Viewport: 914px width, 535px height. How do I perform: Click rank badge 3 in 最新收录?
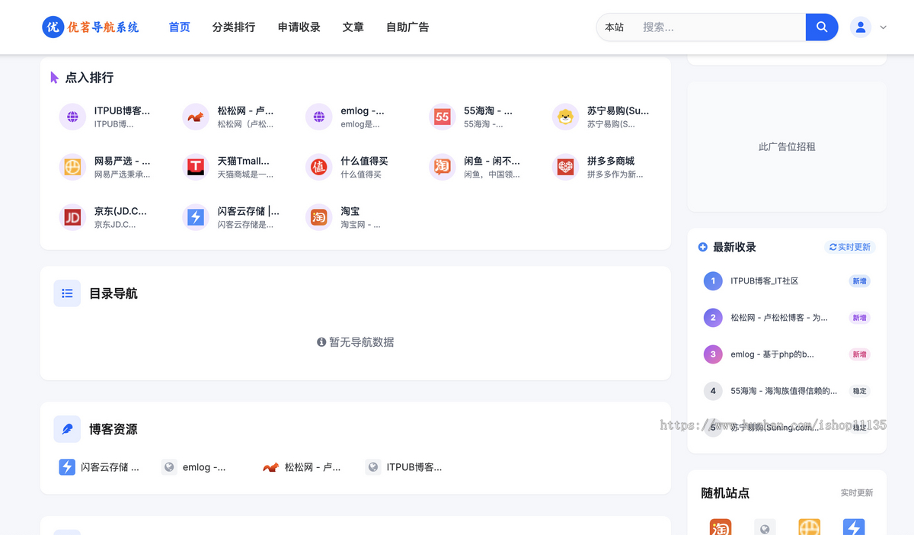pos(713,354)
